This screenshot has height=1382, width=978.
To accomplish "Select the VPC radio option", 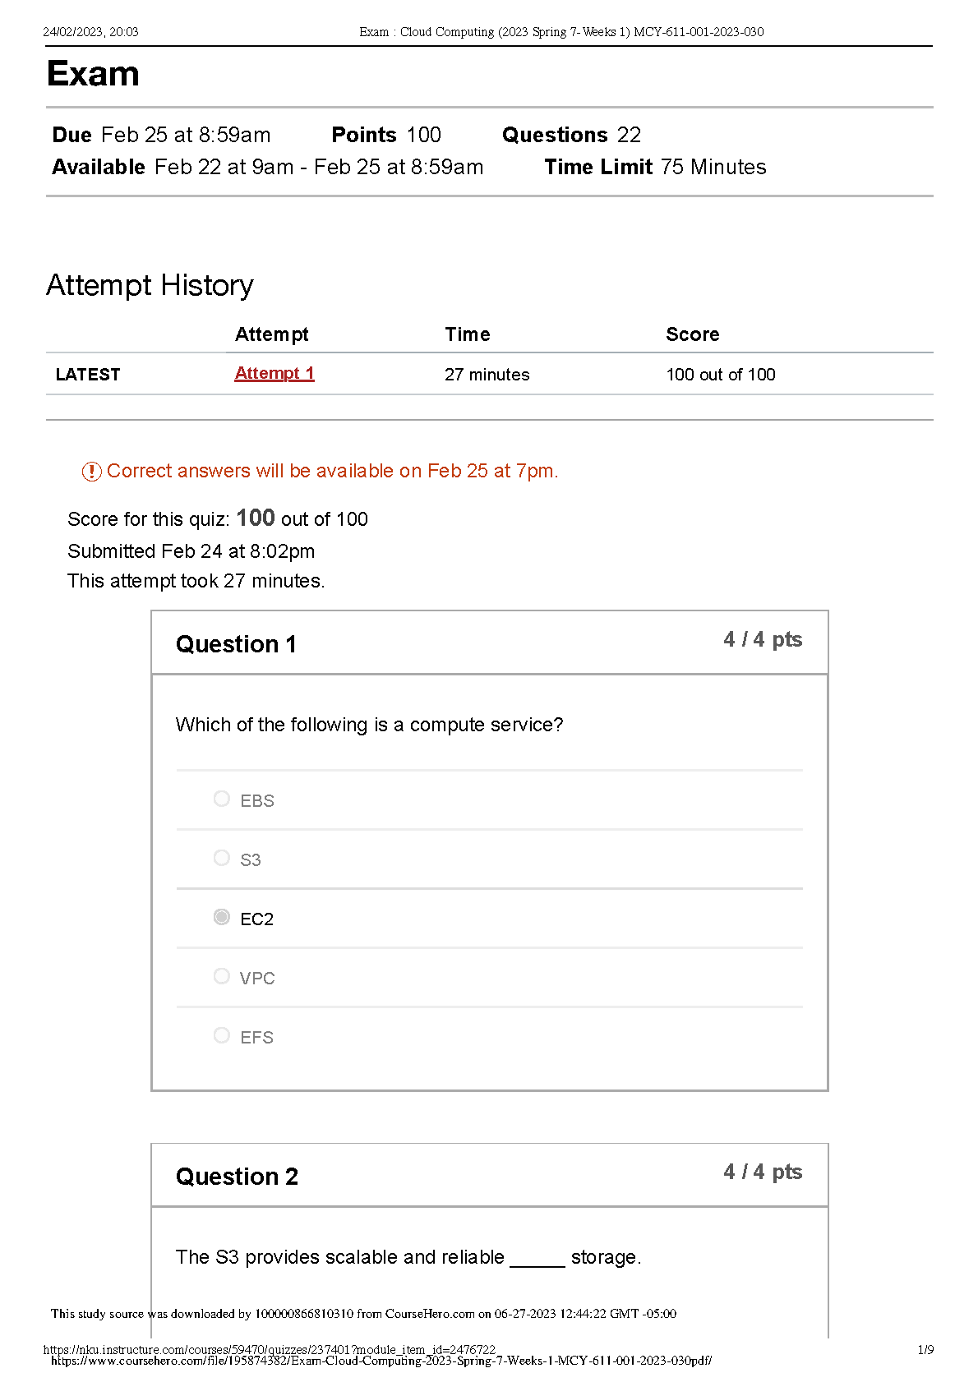I will tap(221, 976).
